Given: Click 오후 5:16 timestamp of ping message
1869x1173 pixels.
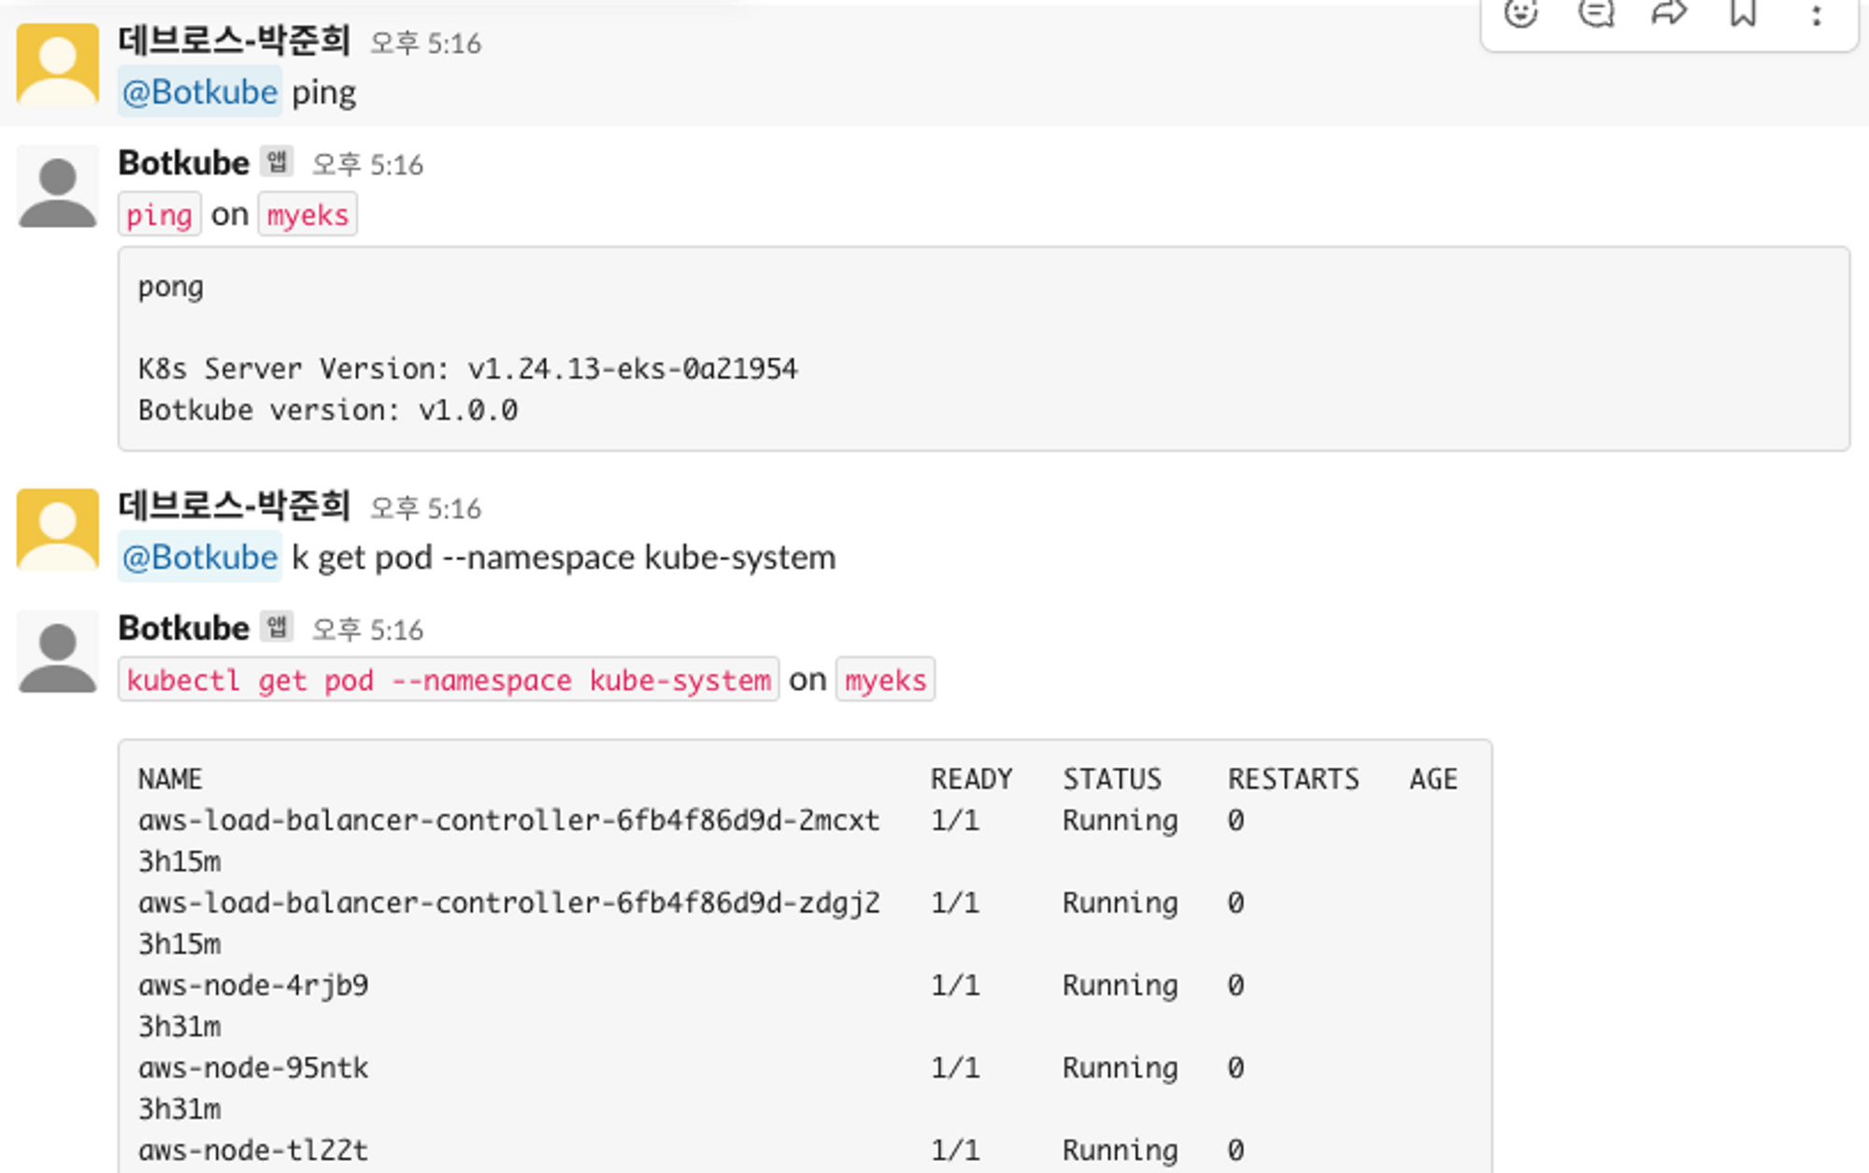Looking at the screenshot, I should pos(425,43).
